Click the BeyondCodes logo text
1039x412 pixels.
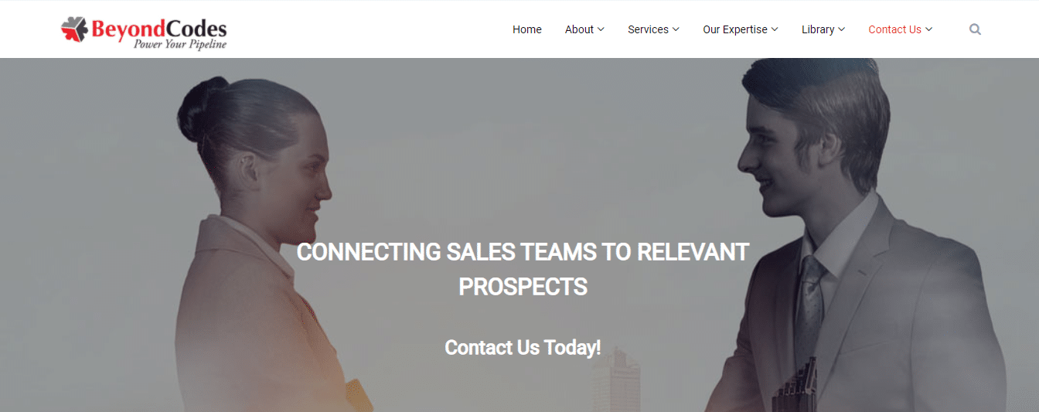(159, 29)
